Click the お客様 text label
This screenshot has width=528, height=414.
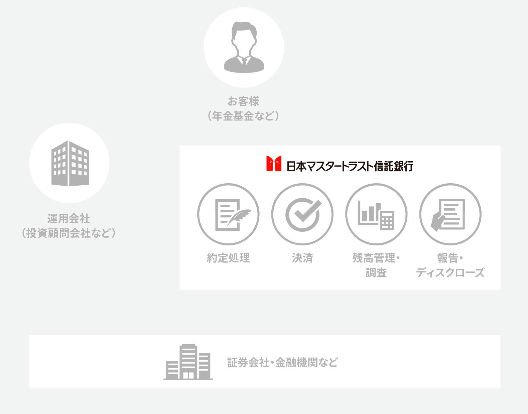coord(244,101)
